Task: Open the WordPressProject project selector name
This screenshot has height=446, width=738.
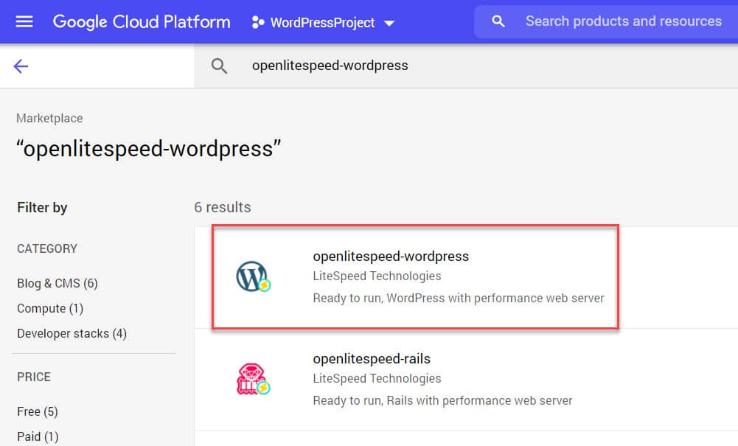Action: (x=322, y=23)
